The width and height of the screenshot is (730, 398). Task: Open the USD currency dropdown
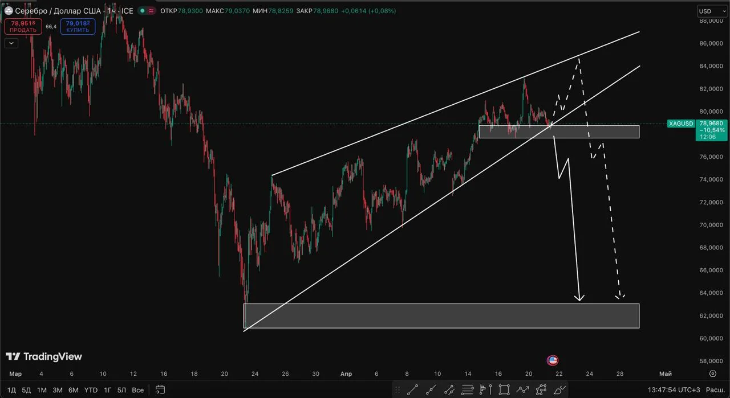click(712, 11)
